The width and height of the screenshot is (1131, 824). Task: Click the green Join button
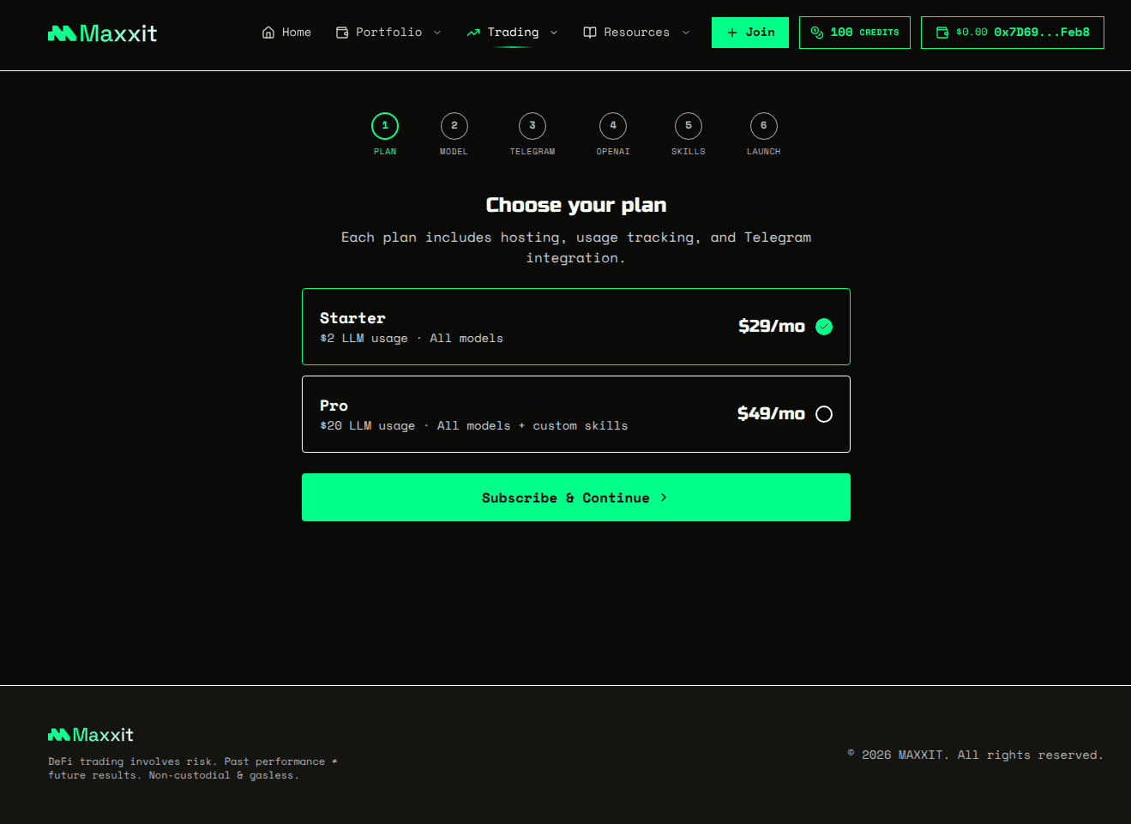tap(750, 33)
